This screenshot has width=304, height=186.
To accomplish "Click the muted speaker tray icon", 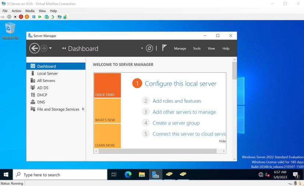I will 268,175.
